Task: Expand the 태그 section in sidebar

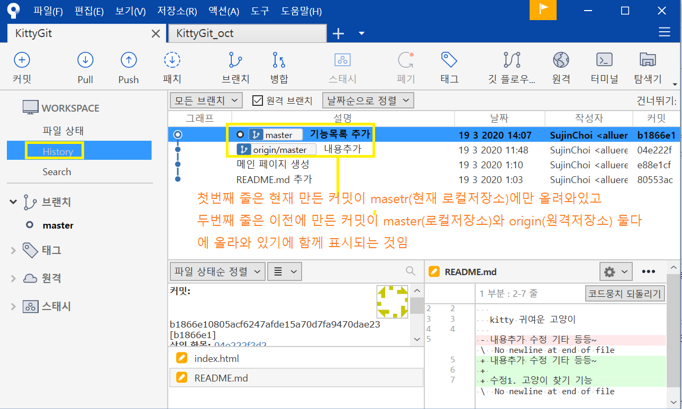Action: click(x=14, y=250)
